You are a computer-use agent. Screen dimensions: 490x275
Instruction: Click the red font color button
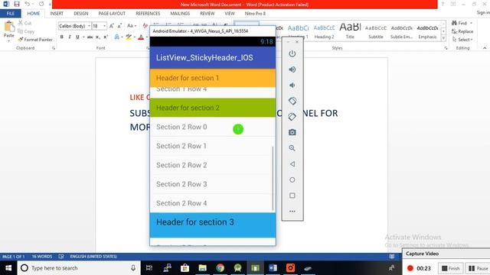tap(141, 37)
